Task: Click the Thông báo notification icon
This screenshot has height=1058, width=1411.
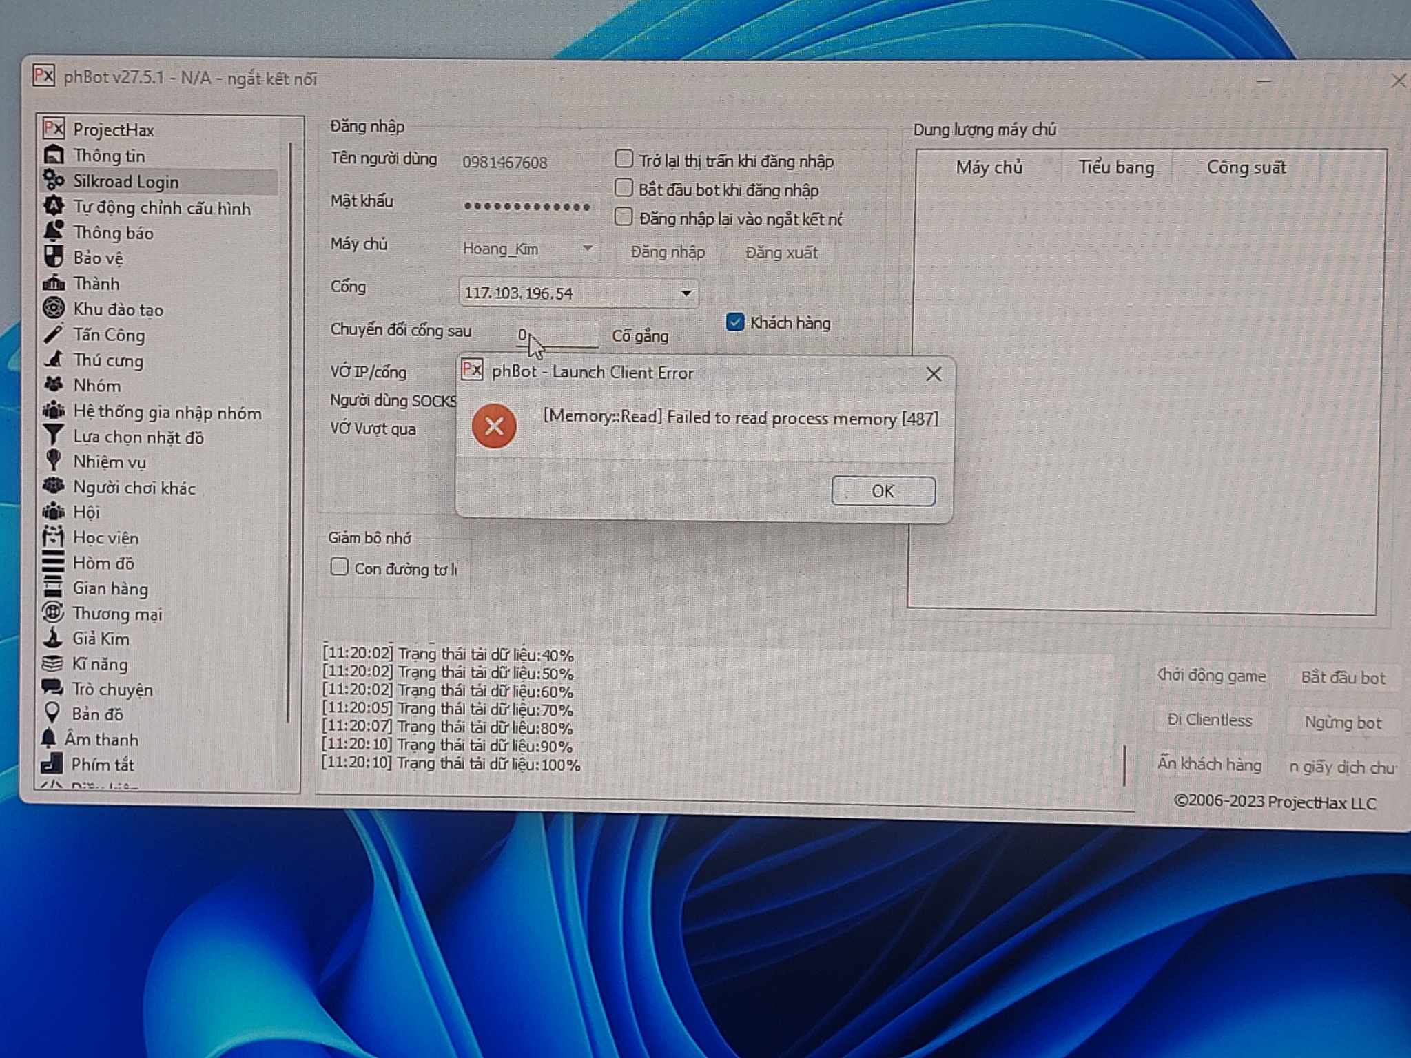Action: pyautogui.click(x=54, y=231)
